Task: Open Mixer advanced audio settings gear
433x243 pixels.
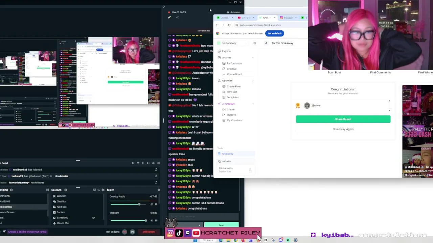Action: 159,190
